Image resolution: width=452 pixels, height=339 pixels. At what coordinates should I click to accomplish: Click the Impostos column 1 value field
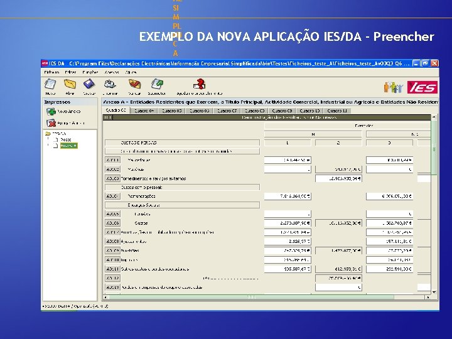[288, 260]
